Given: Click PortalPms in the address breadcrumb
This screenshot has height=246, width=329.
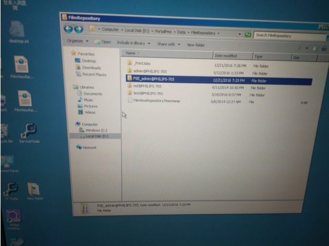Looking at the screenshot, I should pos(161,31).
